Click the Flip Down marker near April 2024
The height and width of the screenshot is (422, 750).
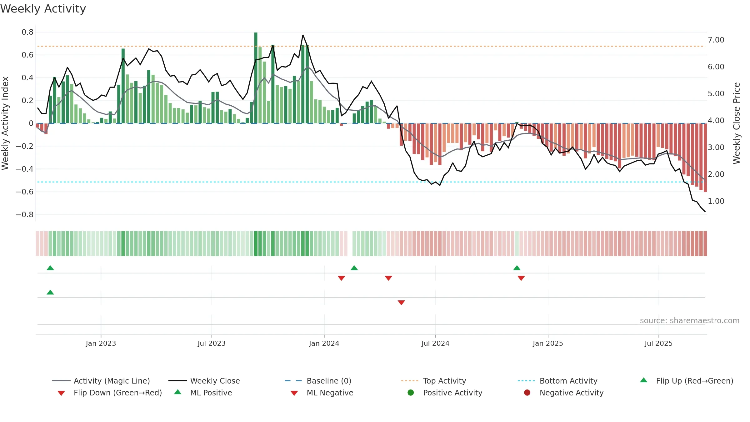pyautogui.click(x=388, y=278)
